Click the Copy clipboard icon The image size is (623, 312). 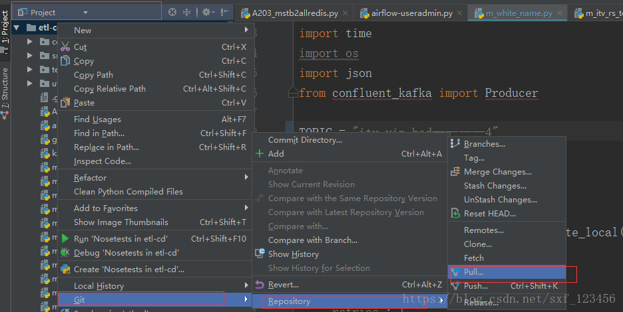pos(65,60)
